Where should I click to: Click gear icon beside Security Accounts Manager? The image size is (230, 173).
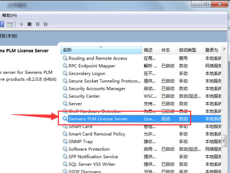click(65, 88)
